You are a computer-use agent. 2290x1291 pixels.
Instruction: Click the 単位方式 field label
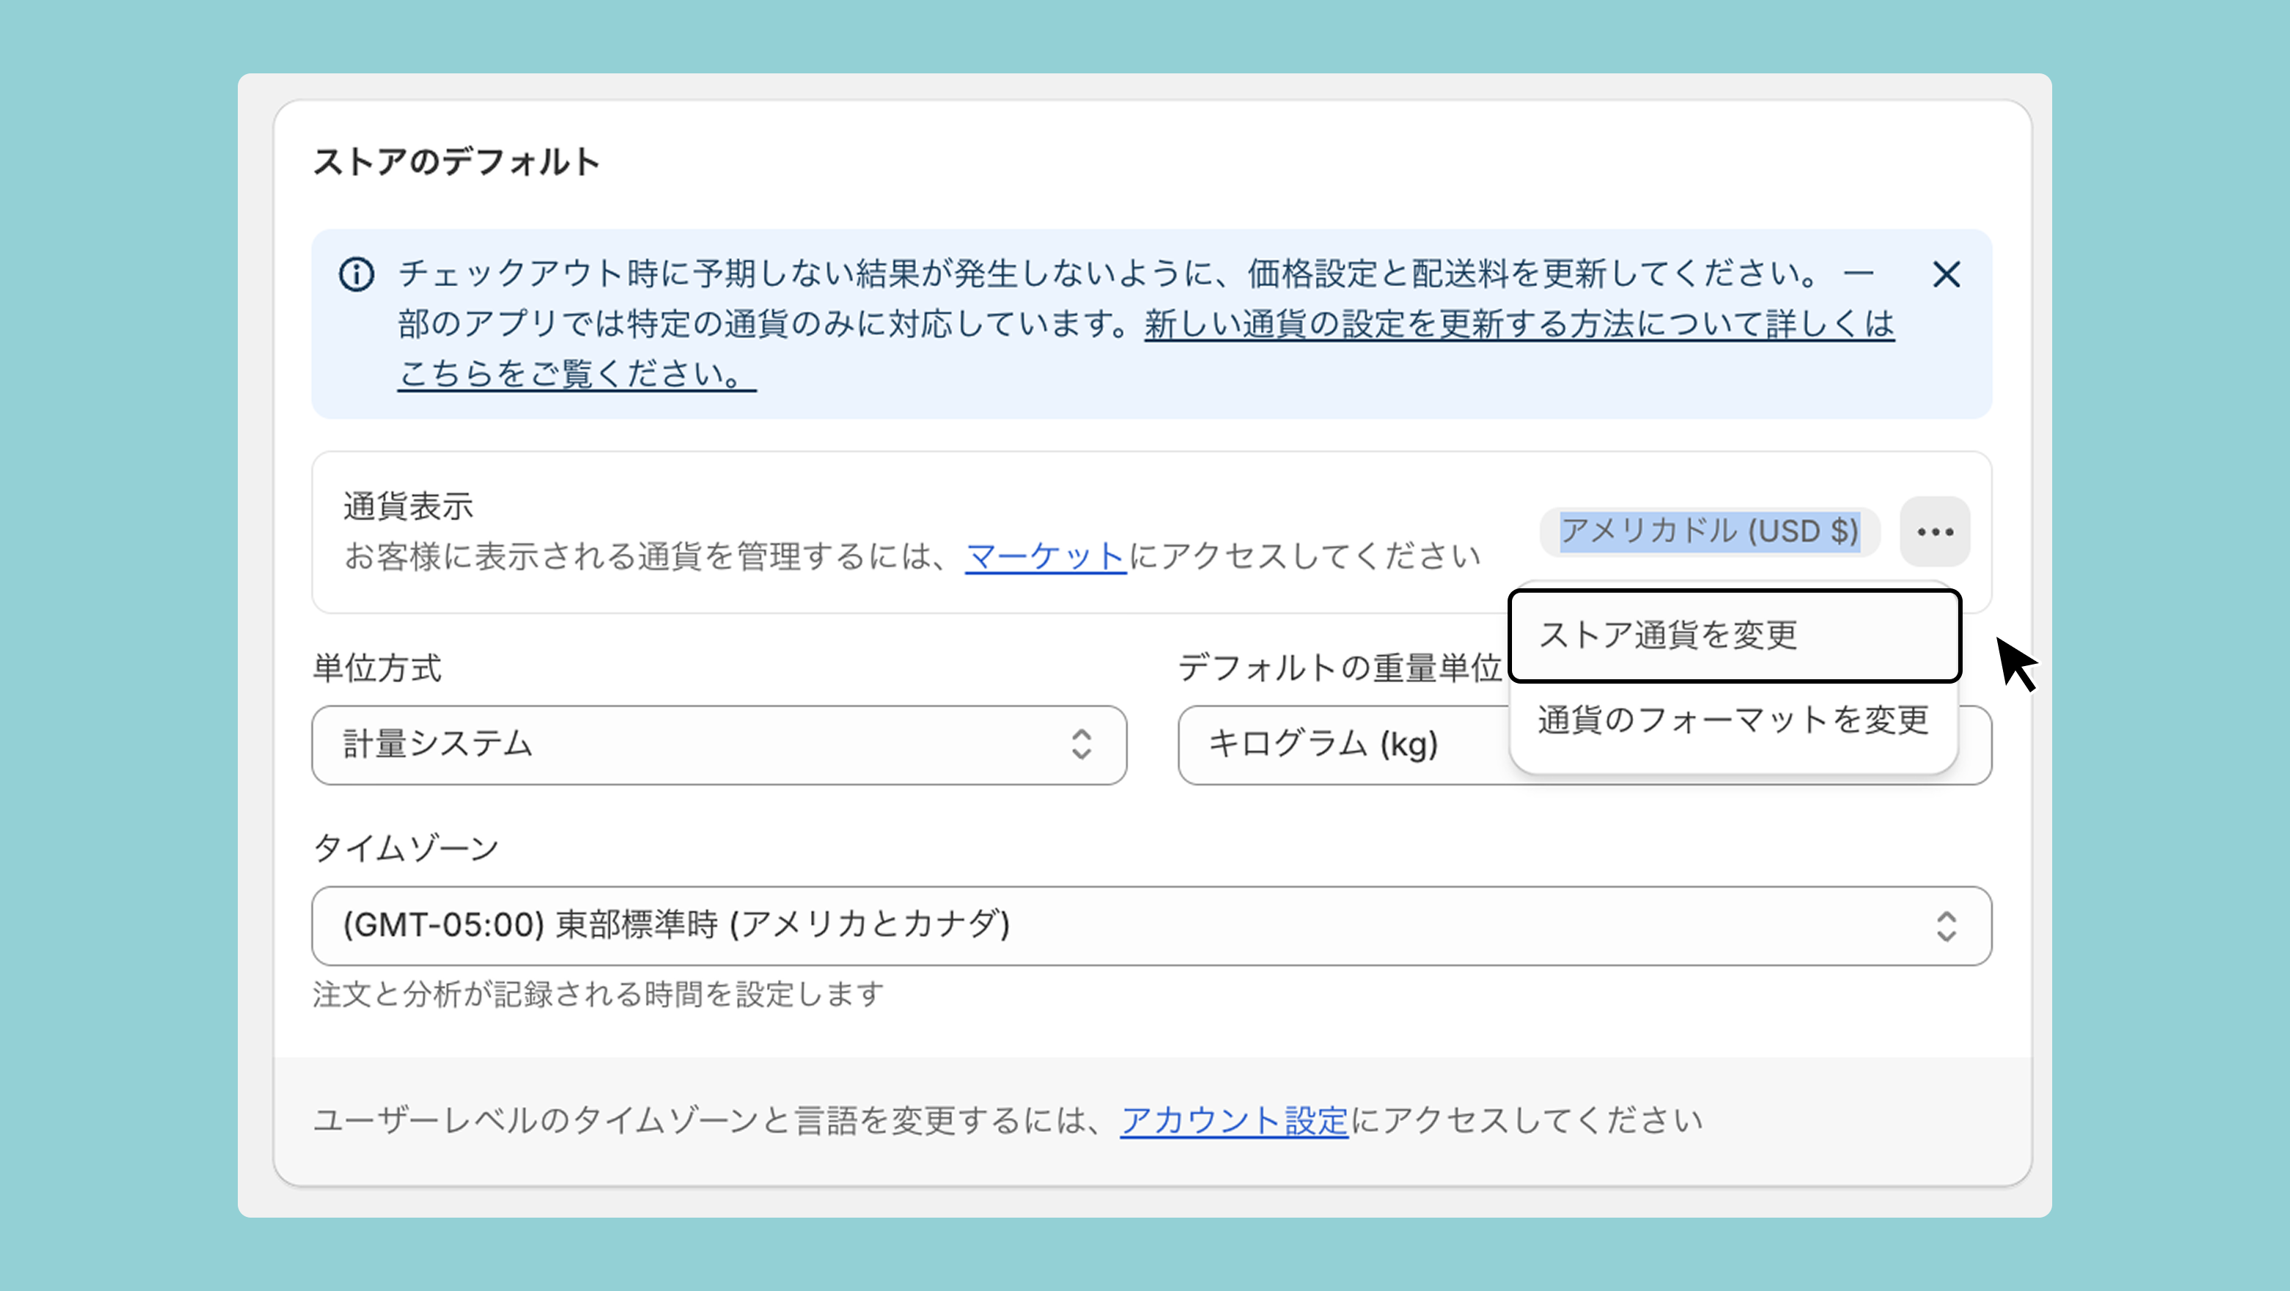pyautogui.click(x=377, y=668)
